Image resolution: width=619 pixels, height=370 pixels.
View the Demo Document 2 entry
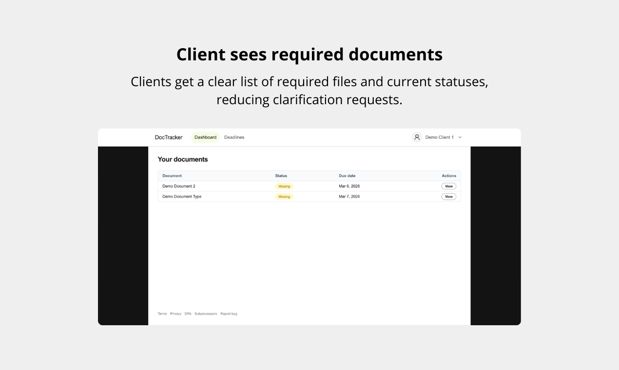pos(448,186)
